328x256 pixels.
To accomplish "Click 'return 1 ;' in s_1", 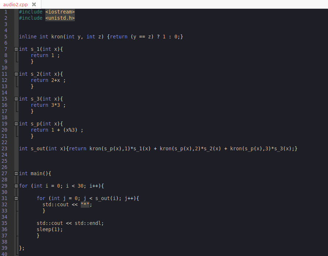I will pyautogui.click(x=45, y=56).
